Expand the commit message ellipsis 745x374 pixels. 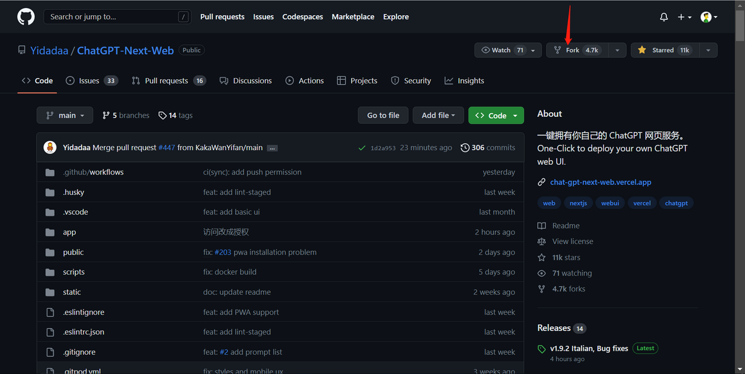tap(272, 148)
